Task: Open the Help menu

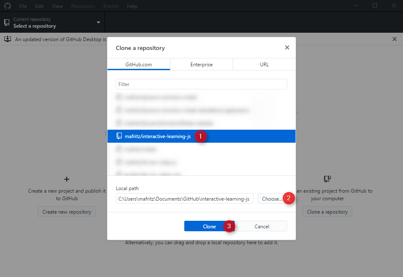Action: (x=132, y=6)
